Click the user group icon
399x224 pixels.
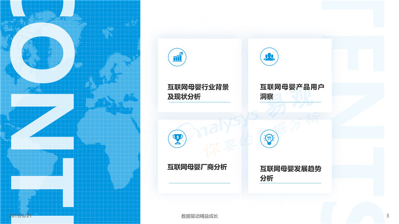click(x=269, y=57)
